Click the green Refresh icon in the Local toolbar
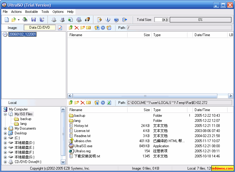This screenshot has height=172, width=235. pos(109,103)
